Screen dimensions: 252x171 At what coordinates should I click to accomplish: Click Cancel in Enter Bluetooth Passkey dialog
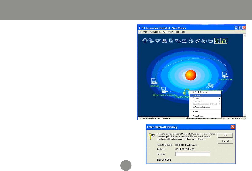click(x=225, y=141)
